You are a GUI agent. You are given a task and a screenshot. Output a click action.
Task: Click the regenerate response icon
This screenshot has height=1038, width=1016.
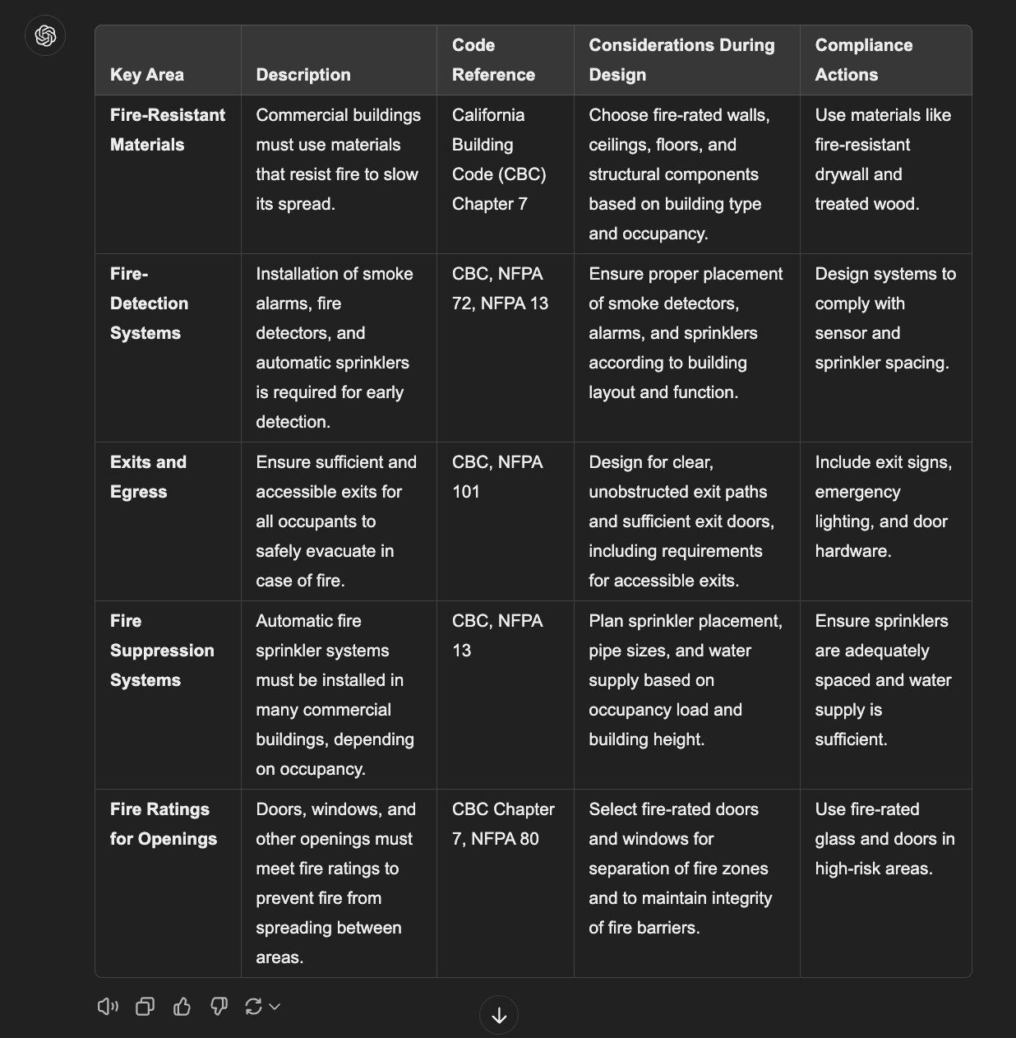tap(253, 1006)
